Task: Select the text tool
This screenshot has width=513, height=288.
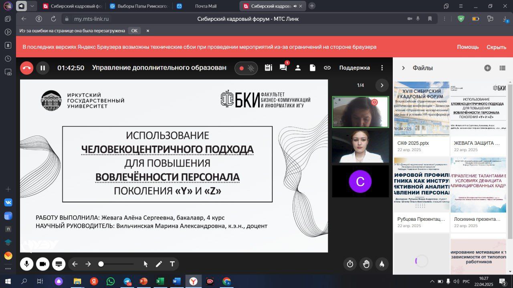Action: pyautogui.click(x=172, y=264)
